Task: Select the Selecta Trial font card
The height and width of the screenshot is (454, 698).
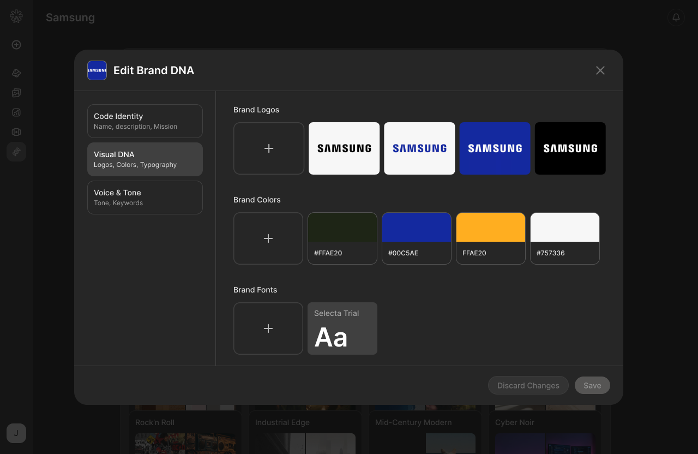Action: tap(342, 328)
